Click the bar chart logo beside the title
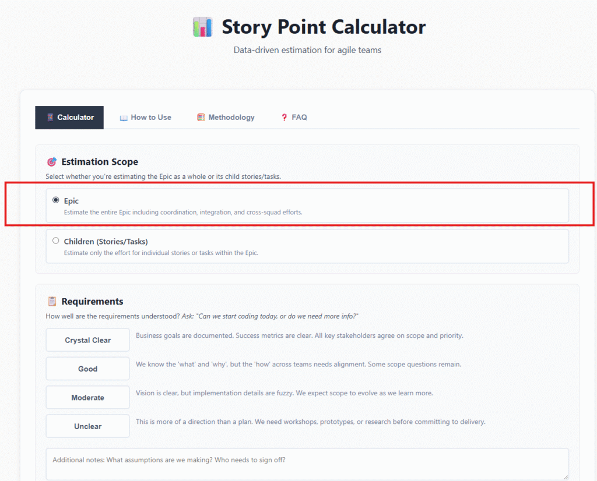Viewport: 597px width, 481px height. click(202, 27)
